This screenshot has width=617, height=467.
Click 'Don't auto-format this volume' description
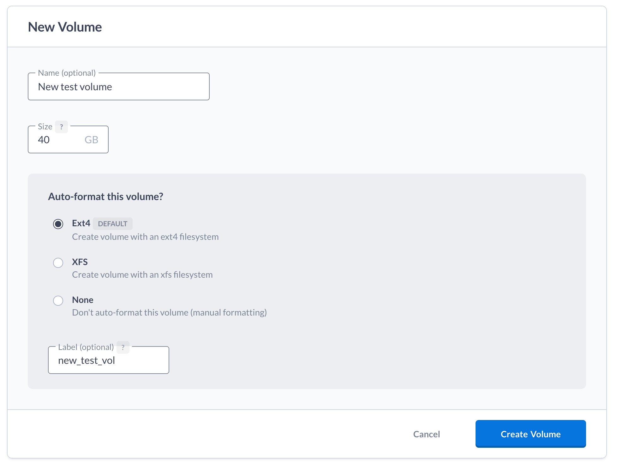coord(169,312)
